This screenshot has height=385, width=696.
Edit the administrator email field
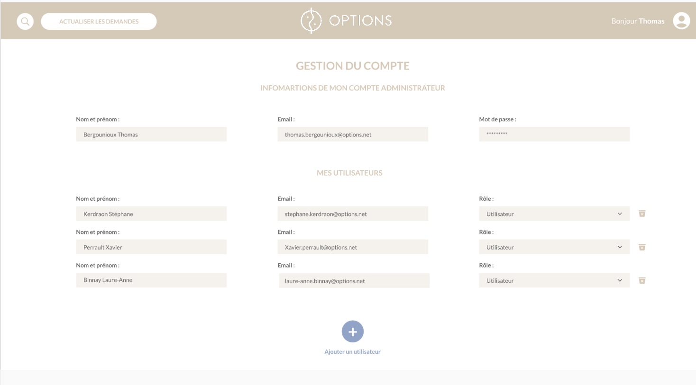click(353, 134)
